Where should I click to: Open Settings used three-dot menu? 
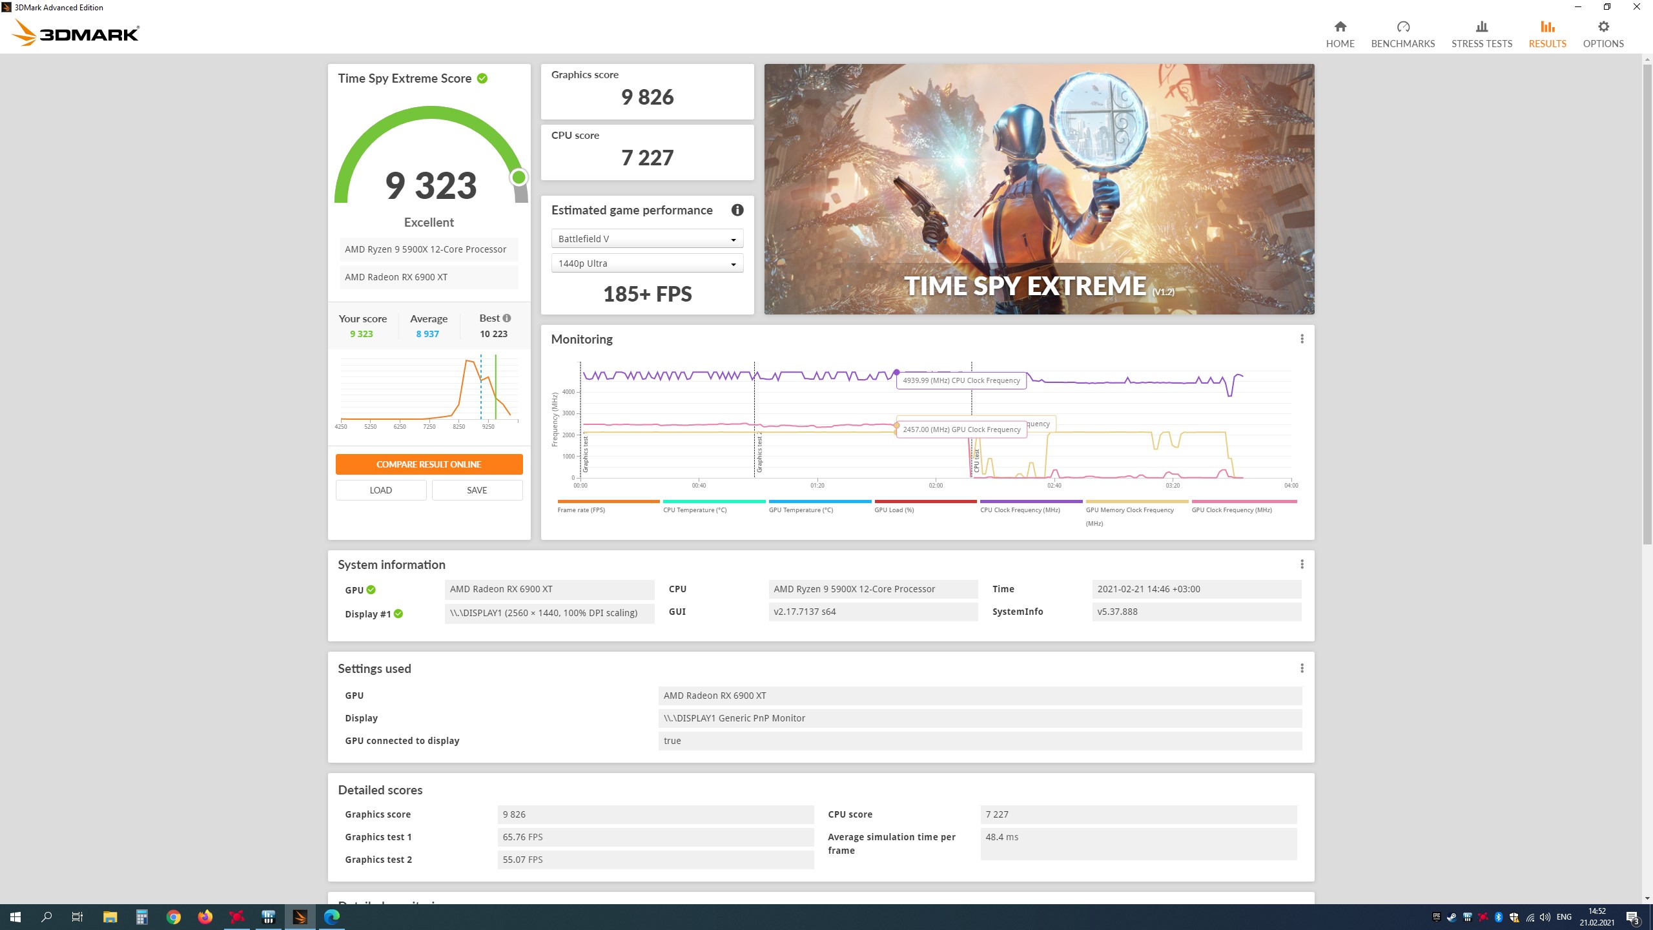point(1302,668)
